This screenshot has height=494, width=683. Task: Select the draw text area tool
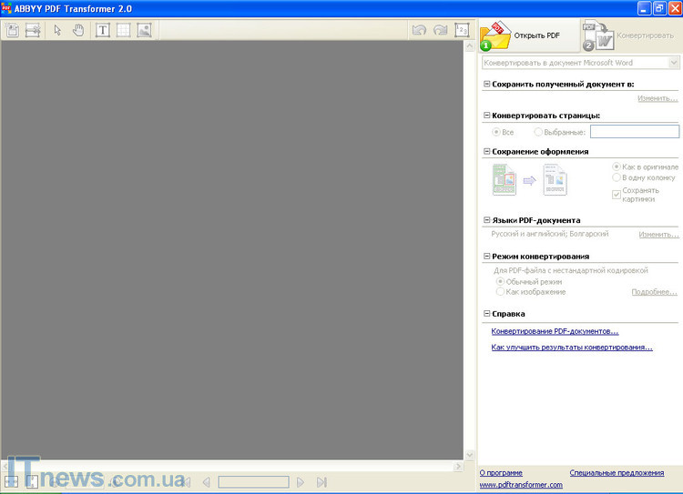click(x=102, y=30)
